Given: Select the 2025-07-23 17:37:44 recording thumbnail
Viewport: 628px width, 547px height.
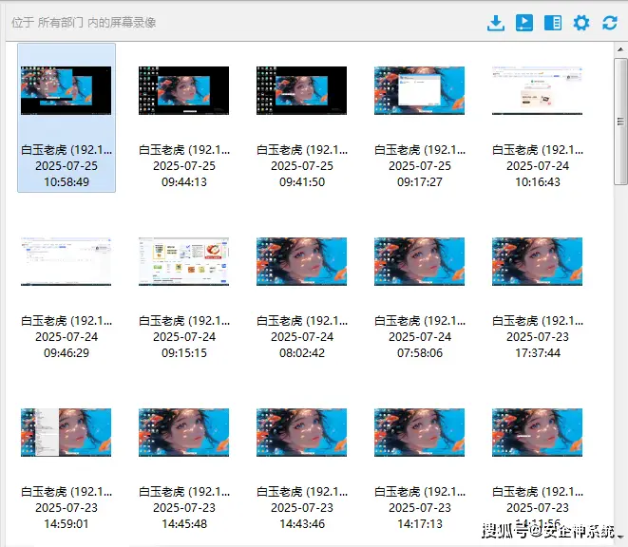Looking at the screenshot, I should click(x=537, y=262).
